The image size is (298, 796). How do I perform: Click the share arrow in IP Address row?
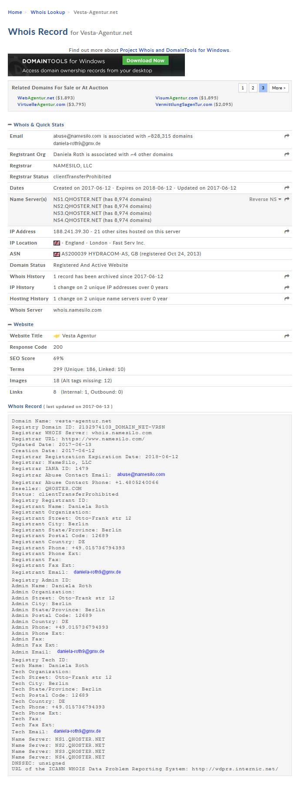pyautogui.click(x=287, y=232)
